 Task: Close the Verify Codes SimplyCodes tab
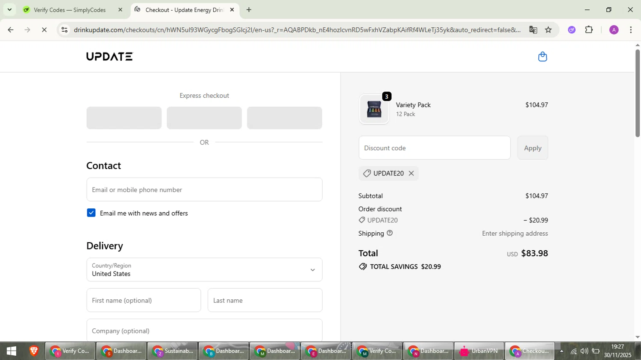pyautogui.click(x=120, y=10)
